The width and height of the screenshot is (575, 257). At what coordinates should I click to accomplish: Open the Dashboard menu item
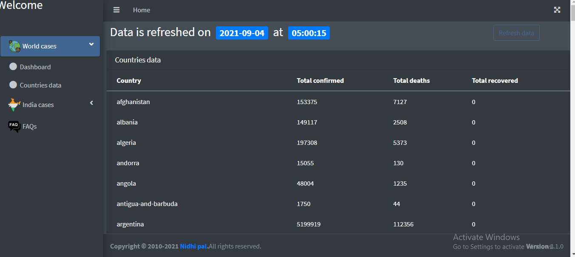(x=35, y=67)
